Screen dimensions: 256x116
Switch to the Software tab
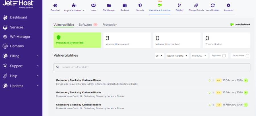point(85,25)
